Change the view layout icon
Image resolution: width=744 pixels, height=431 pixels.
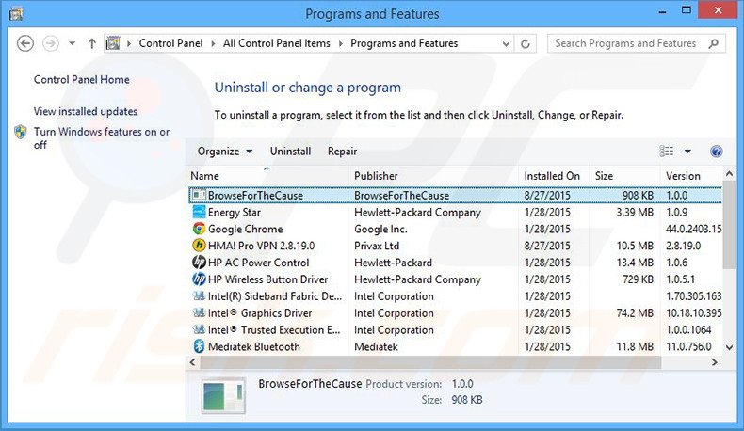[667, 152]
